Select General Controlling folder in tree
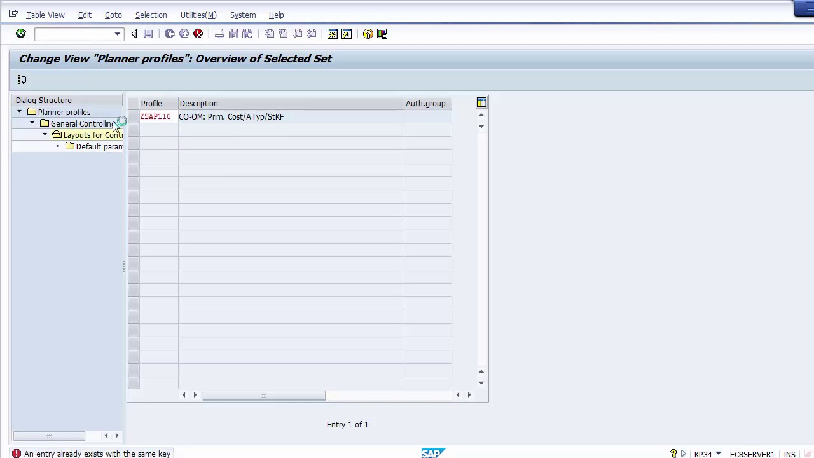This screenshot has height=458, width=814. [x=81, y=123]
